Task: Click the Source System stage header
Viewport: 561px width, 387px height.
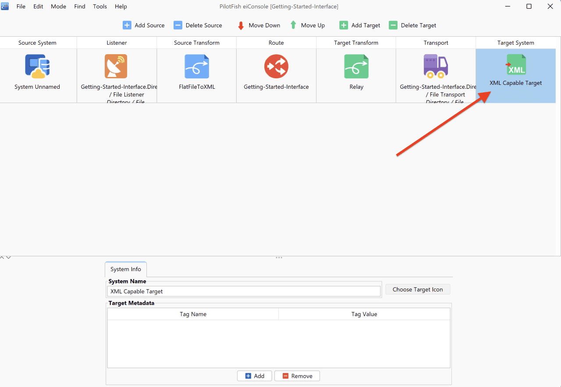Action: [x=37, y=43]
